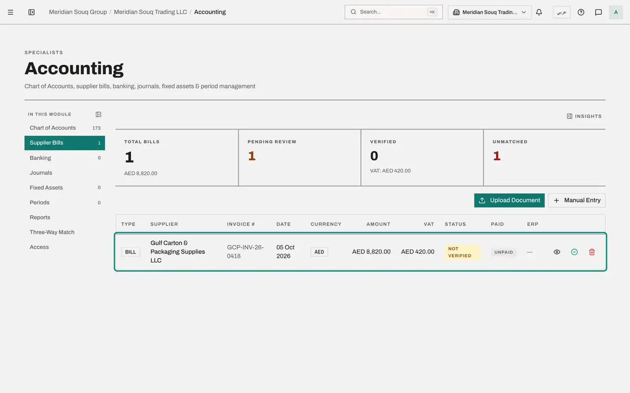Delete the Gulf Carton bill trash icon
This screenshot has width=630, height=393.
tap(592, 252)
